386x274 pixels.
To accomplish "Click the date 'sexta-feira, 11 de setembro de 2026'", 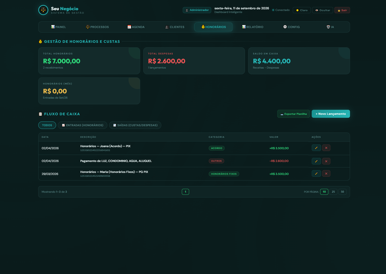I will 242,8.
